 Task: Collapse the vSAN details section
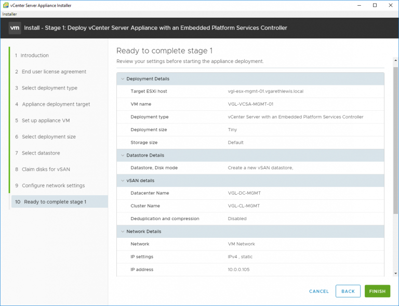click(x=123, y=181)
